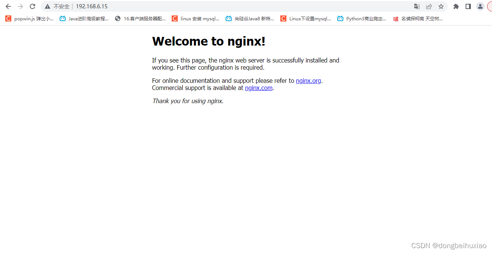Reload the nginx welcome page
The width and height of the screenshot is (492, 253).
[x=32, y=6]
